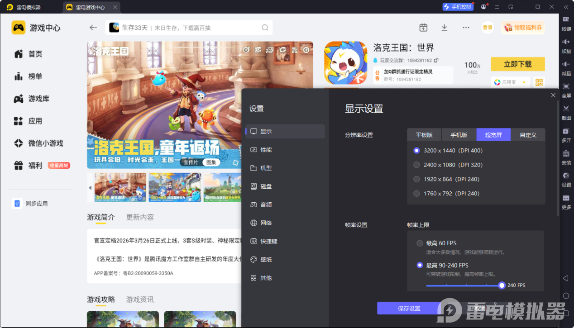Toggle fullscreen (全屏) mode icon
The height and width of the screenshot is (328, 574).
566,86
